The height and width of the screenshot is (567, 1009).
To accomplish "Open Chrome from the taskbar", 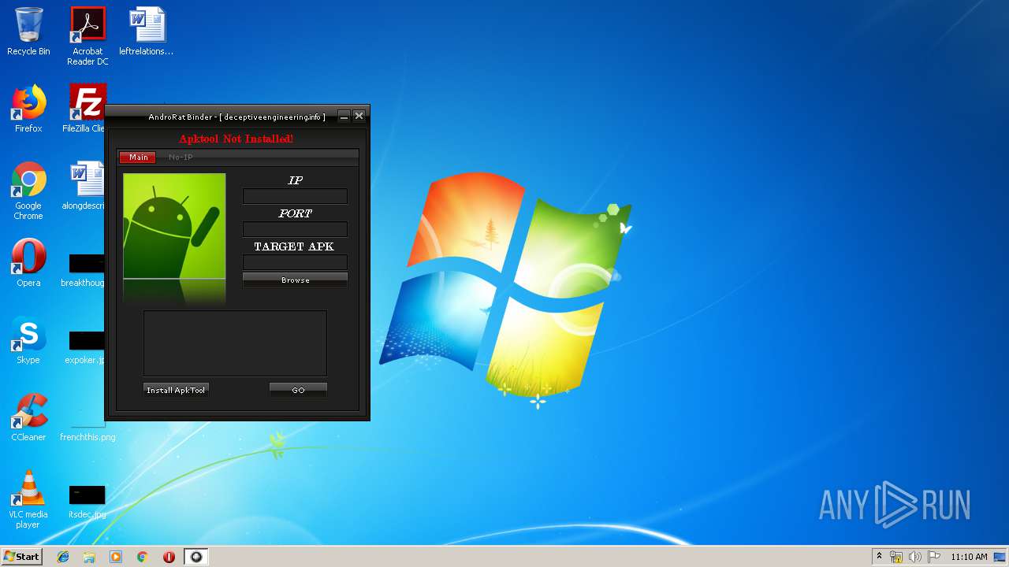I will coord(142,557).
